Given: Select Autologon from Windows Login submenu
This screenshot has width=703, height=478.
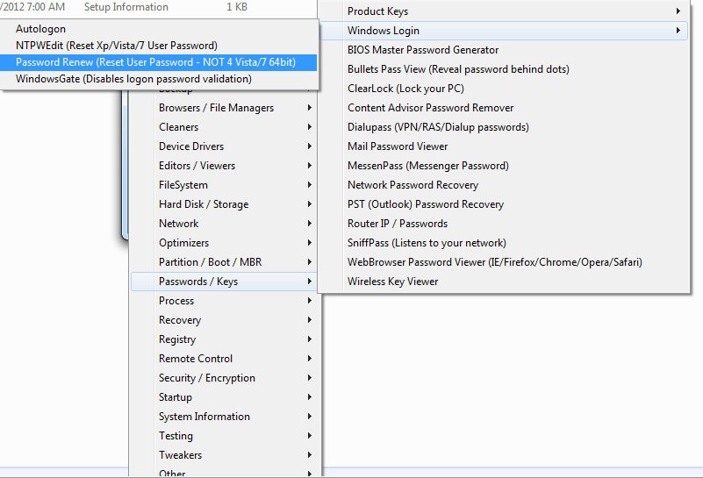Looking at the screenshot, I should (159, 29).
